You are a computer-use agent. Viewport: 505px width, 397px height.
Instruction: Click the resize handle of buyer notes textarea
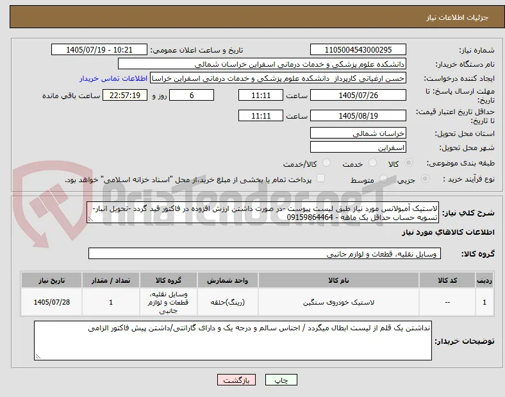coord(38,357)
